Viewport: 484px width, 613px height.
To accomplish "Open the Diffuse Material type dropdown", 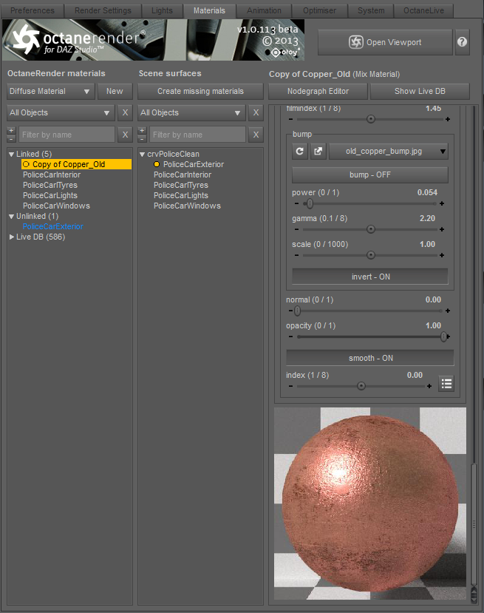I will coord(51,91).
